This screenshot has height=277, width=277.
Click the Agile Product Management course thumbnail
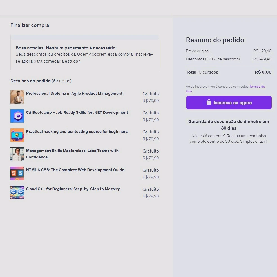pos(17,97)
